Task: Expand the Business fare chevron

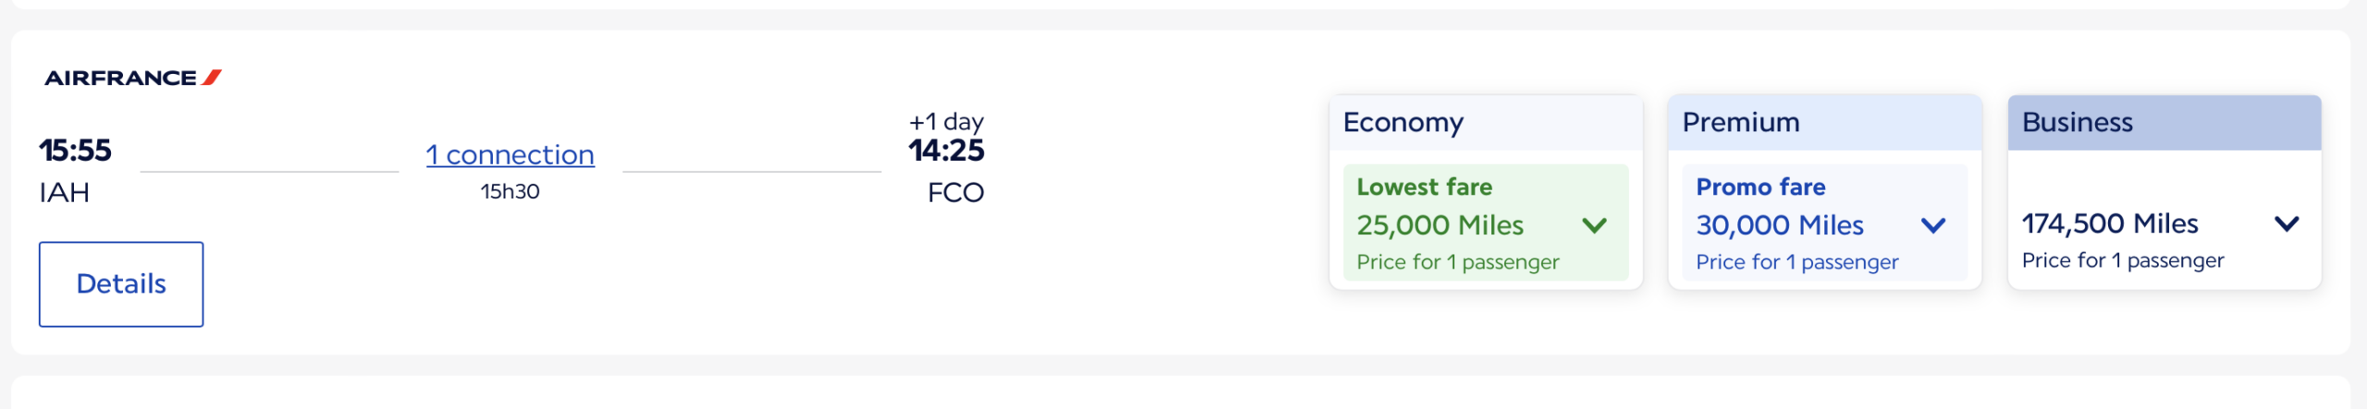Action: point(2287,223)
